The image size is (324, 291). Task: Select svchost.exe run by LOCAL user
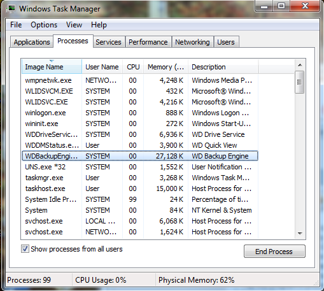tap(140, 221)
